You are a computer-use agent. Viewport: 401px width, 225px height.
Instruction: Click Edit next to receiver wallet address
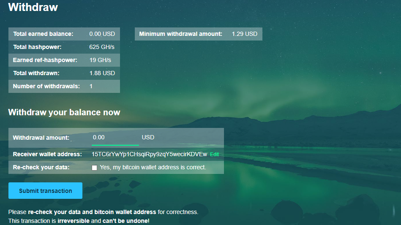coord(214,154)
